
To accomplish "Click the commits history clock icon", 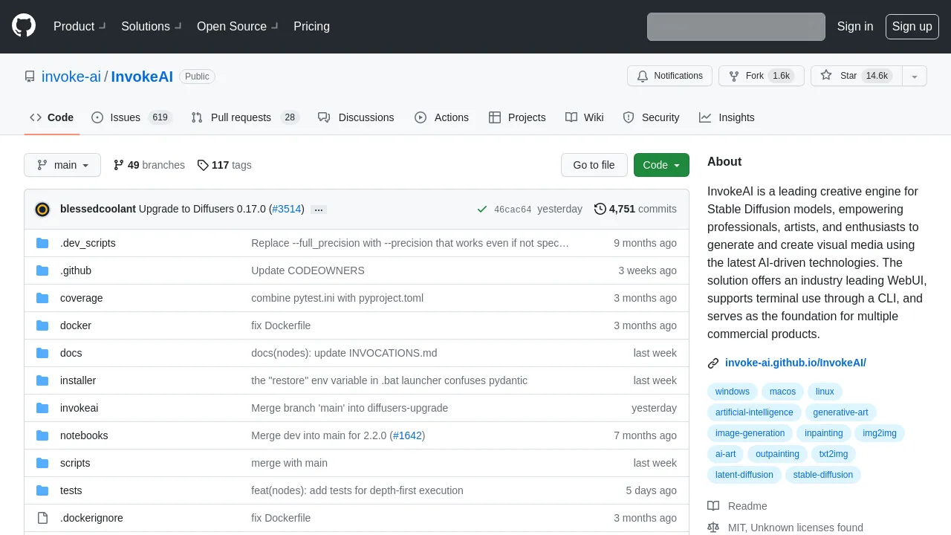I will click(x=600, y=209).
